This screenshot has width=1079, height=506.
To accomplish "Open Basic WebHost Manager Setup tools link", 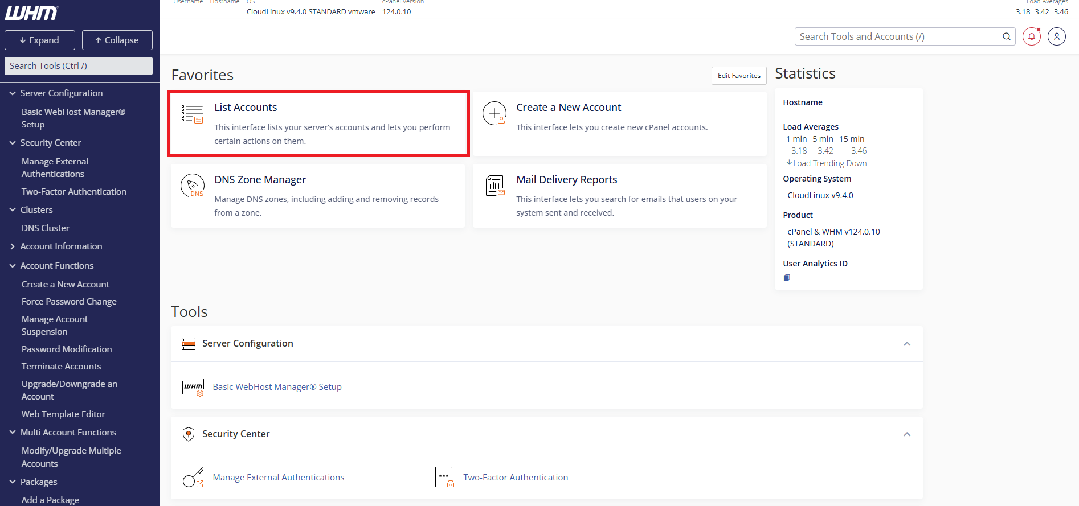I will (x=277, y=387).
